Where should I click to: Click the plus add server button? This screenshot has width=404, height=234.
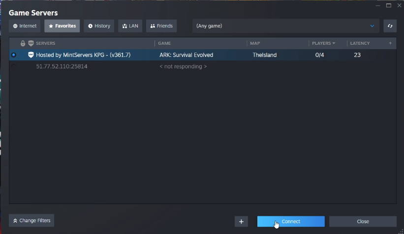point(241,221)
